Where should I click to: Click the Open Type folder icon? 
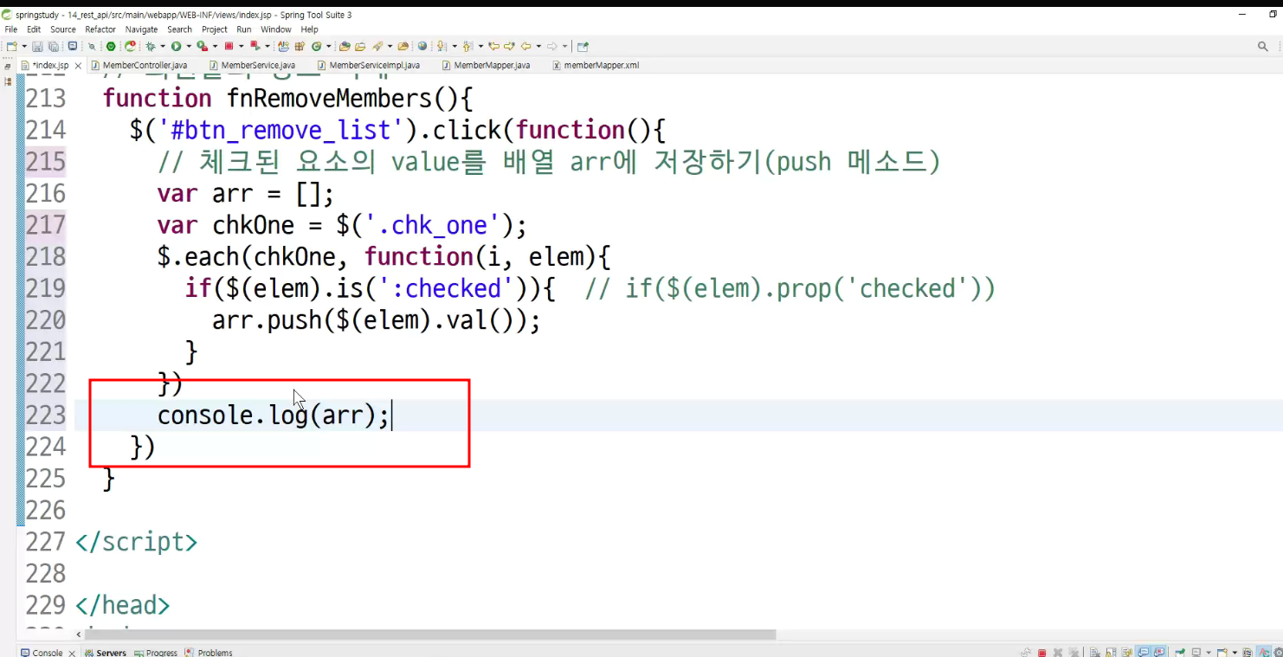[345, 46]
